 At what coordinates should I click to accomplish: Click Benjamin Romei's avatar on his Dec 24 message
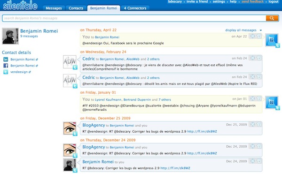[x=70, y=165]
